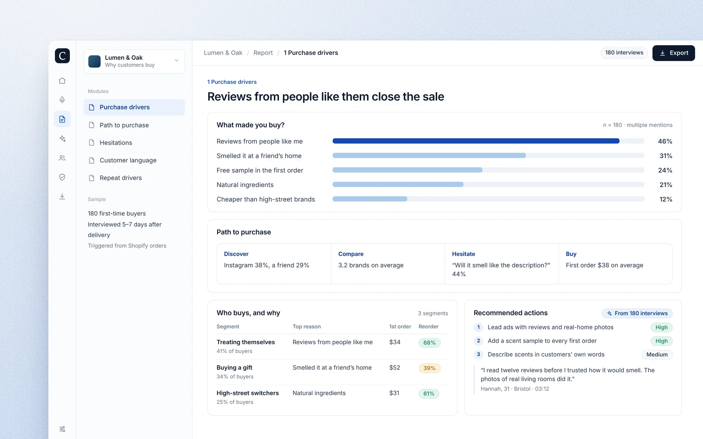Click the Medium priority badge
Viewport: 703px width, 439px height.
click(657, 355)
